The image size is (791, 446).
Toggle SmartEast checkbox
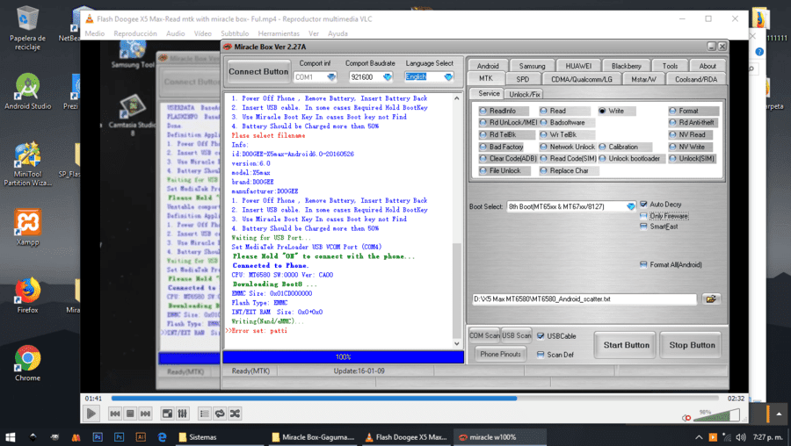[x=643, y=227]
